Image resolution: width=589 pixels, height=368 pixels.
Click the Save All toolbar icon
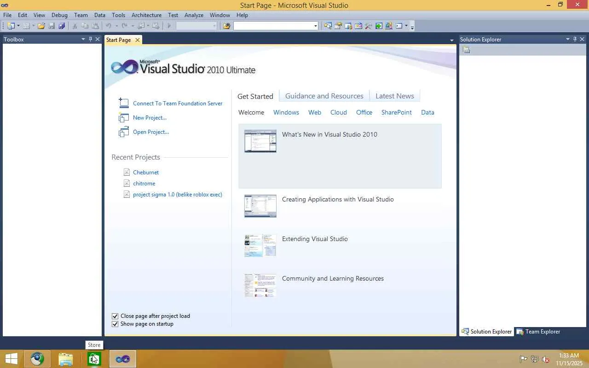62,26
